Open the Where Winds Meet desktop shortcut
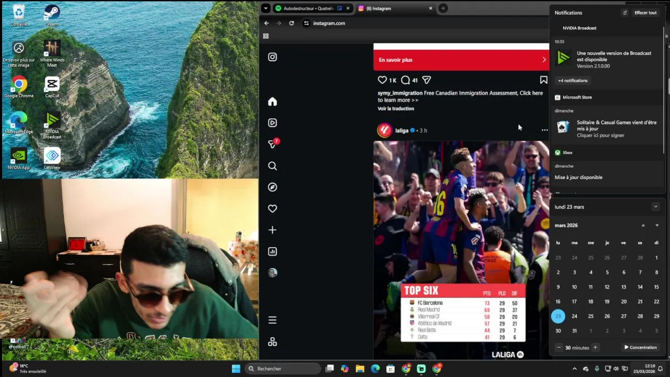This screenshot has width=670, height=377. pyautogui.click(x=52, y=54)
